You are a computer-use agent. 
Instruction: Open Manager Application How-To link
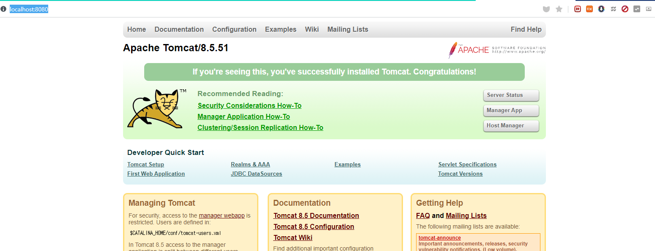(244, 117)
